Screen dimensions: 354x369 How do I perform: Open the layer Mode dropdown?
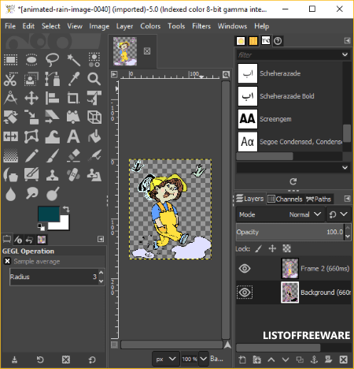pyautogui.click(x=280, y=214)
